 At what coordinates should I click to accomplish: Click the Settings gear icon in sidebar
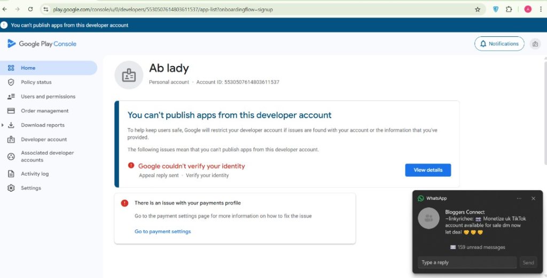11,188
